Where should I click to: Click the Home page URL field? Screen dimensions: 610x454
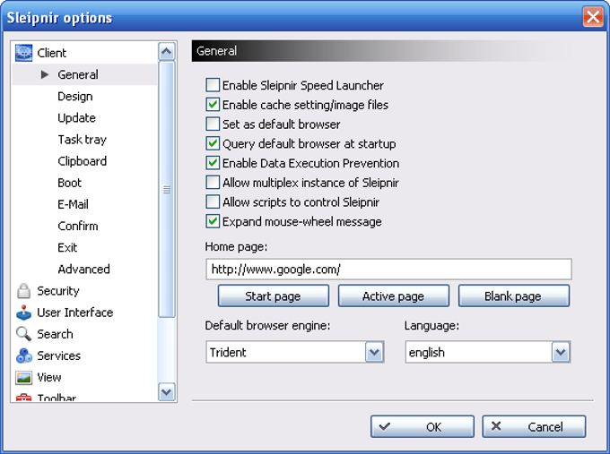(x=388, y=270)
